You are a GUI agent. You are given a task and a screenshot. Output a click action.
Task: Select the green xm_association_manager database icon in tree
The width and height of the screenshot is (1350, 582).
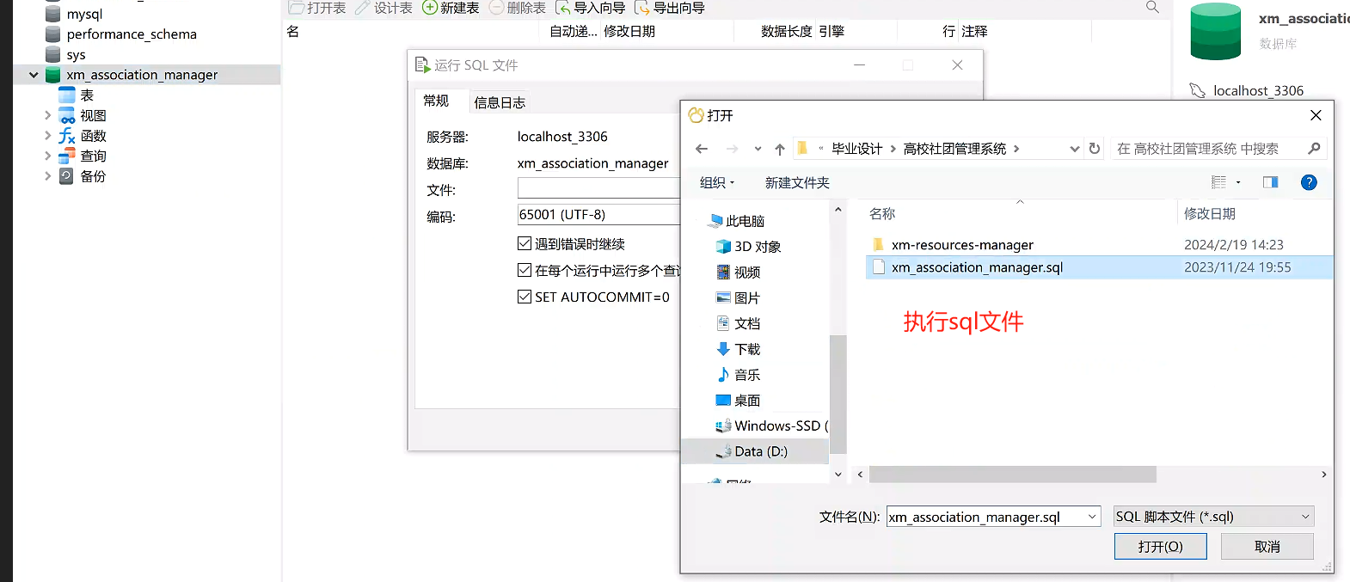pyautogui.click(x=52, y=75)
